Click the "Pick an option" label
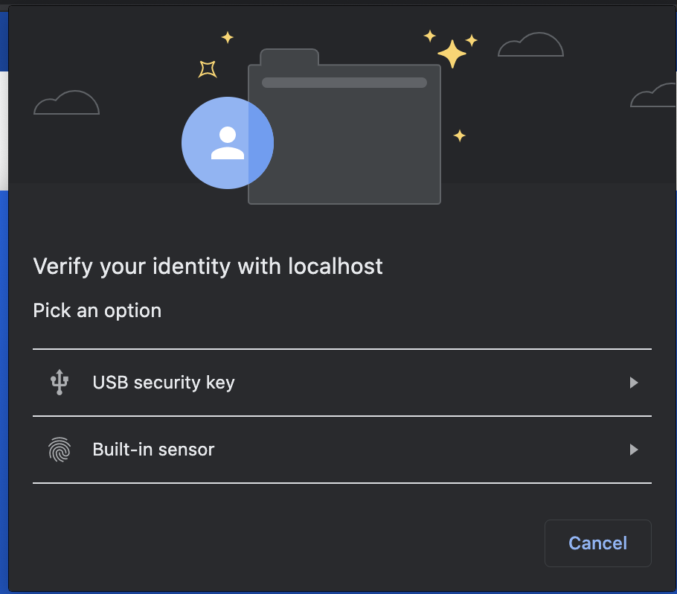The image size is (677, 594). point(97,310)
